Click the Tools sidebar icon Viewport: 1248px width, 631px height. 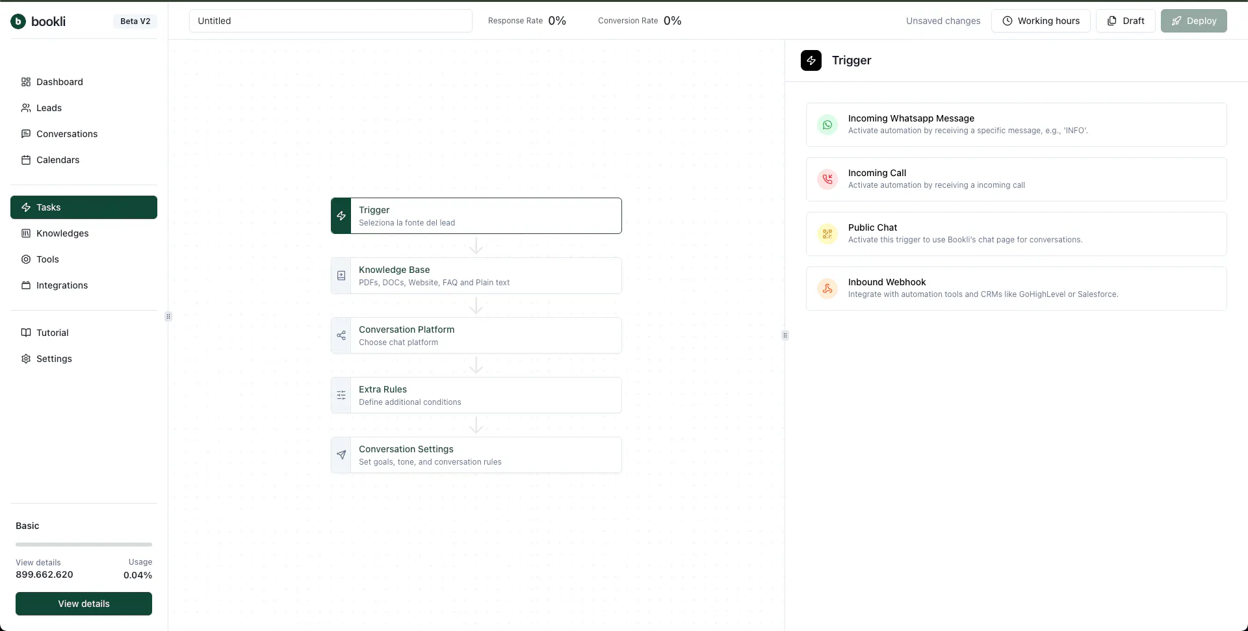26,259
